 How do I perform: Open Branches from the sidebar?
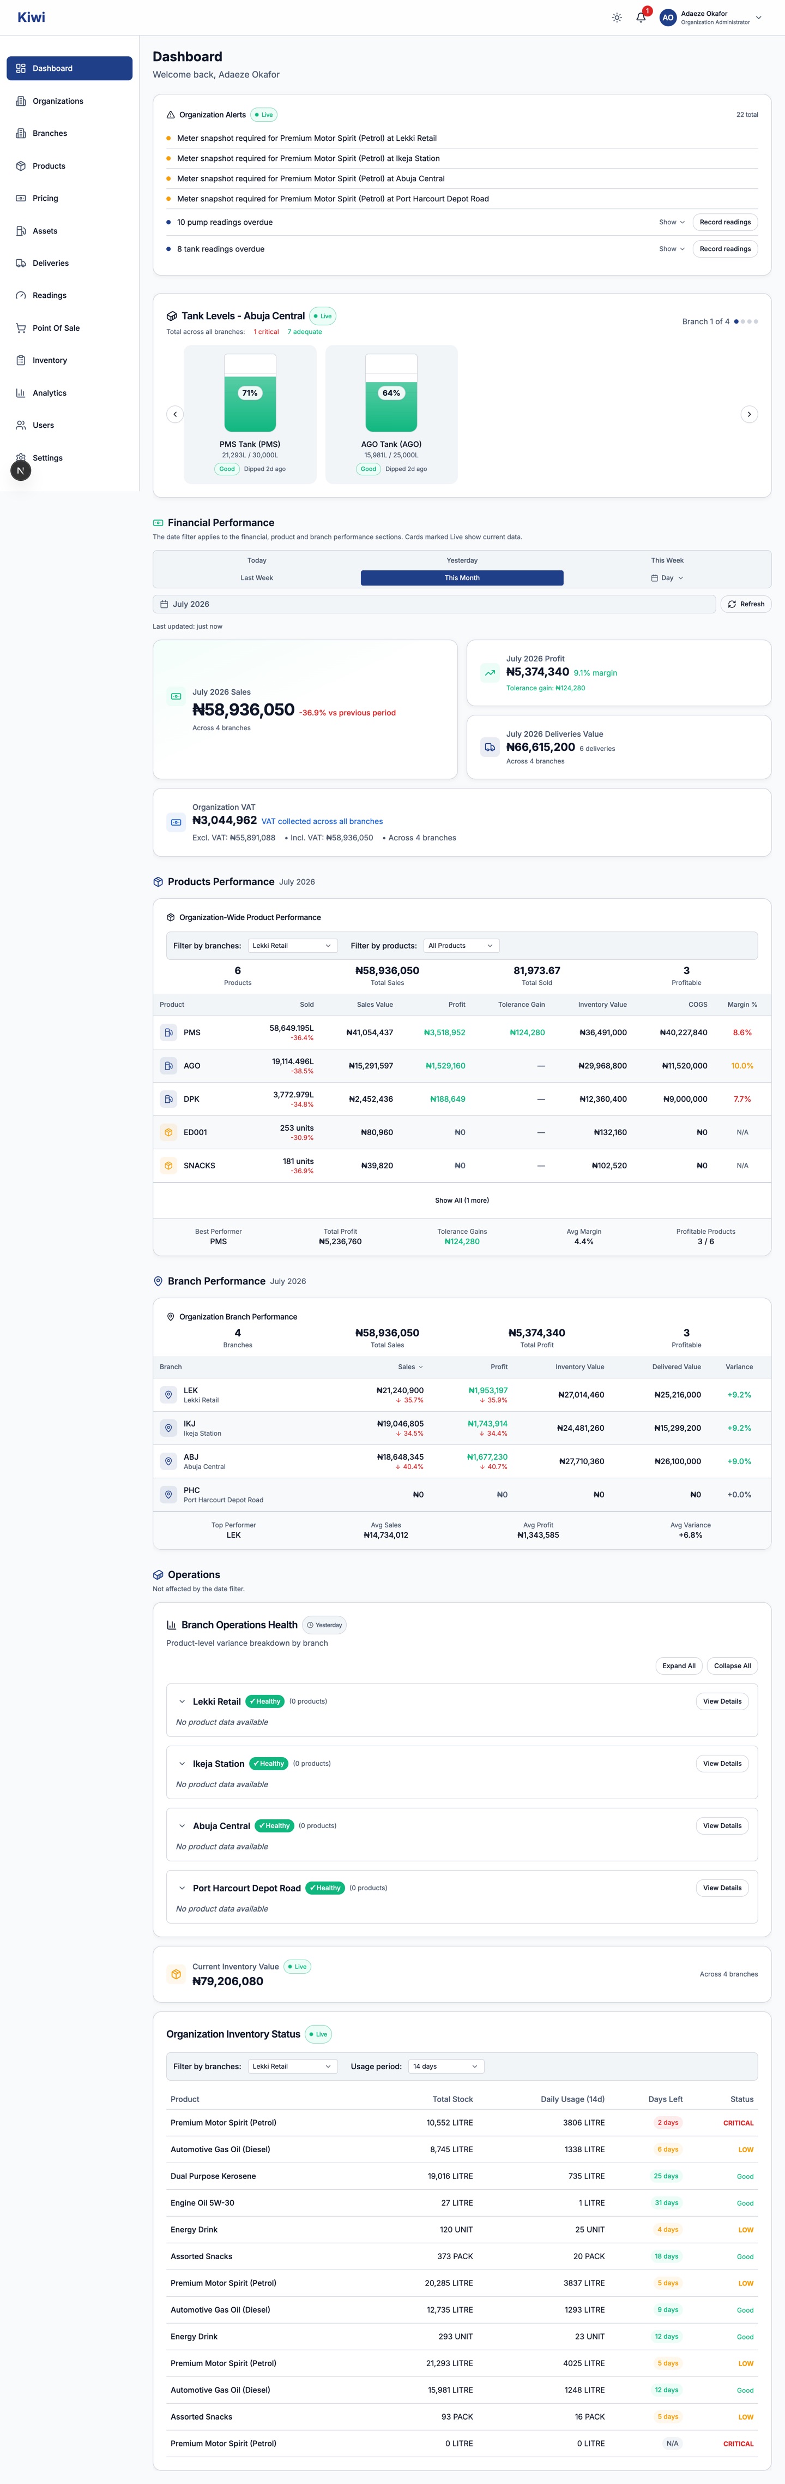tap(69, 133)
